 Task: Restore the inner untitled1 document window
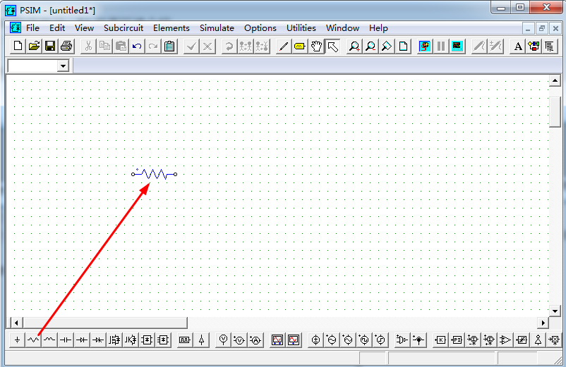pyautogui.click(x=542, y=28)
